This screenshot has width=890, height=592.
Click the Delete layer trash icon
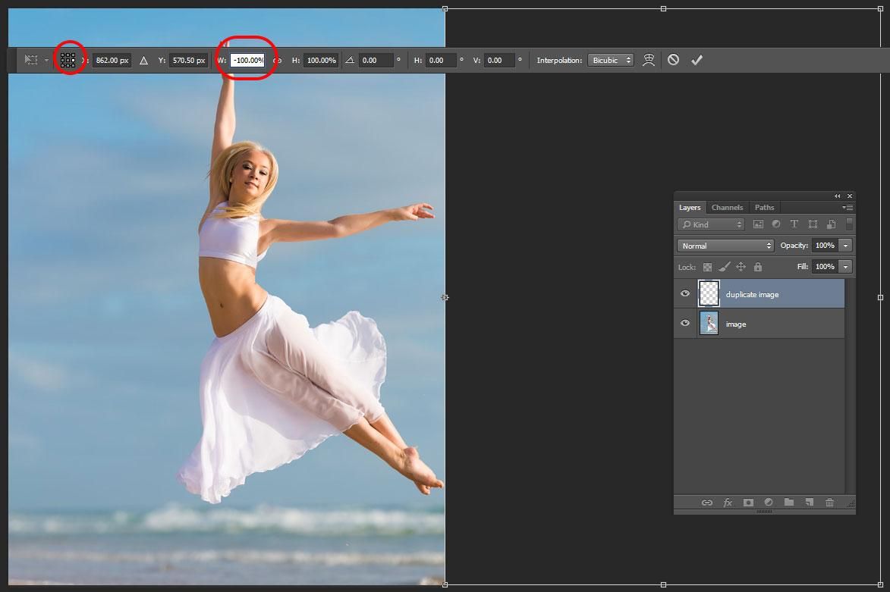pyautogui.click(x=829, y=502)
